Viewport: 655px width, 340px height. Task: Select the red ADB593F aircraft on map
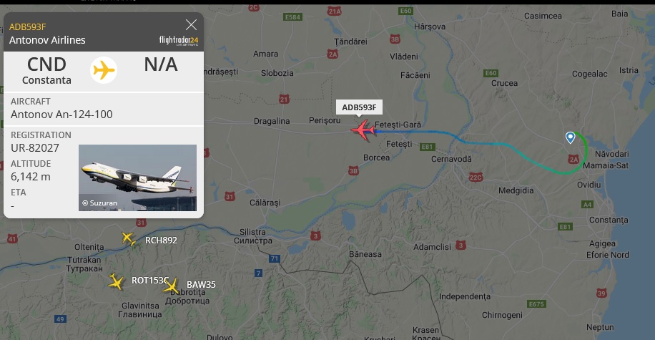click(363, 130)
